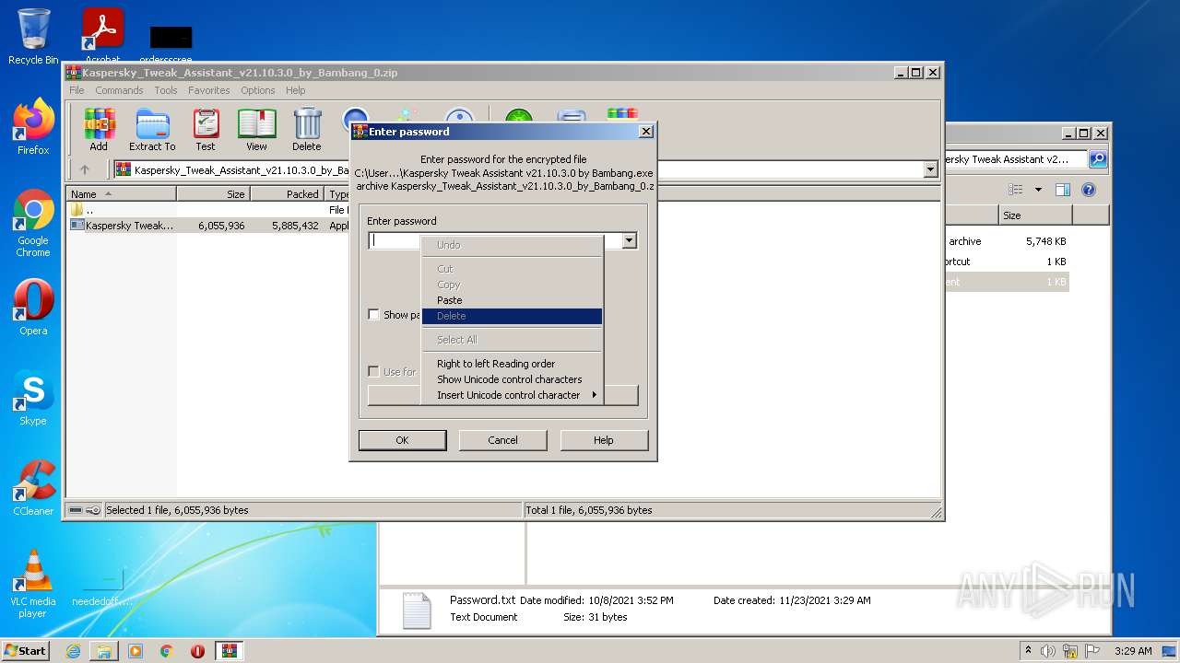The width and height of the screenshot is (1180, 663).
Task: Launch Google Chrome from the desktop
Action: point(33,223)
